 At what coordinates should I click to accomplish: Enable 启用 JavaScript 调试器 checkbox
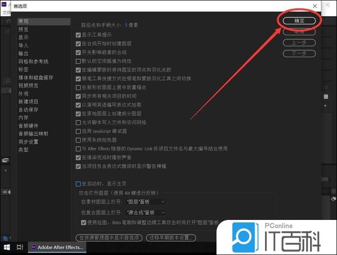(x=78, y=132)
